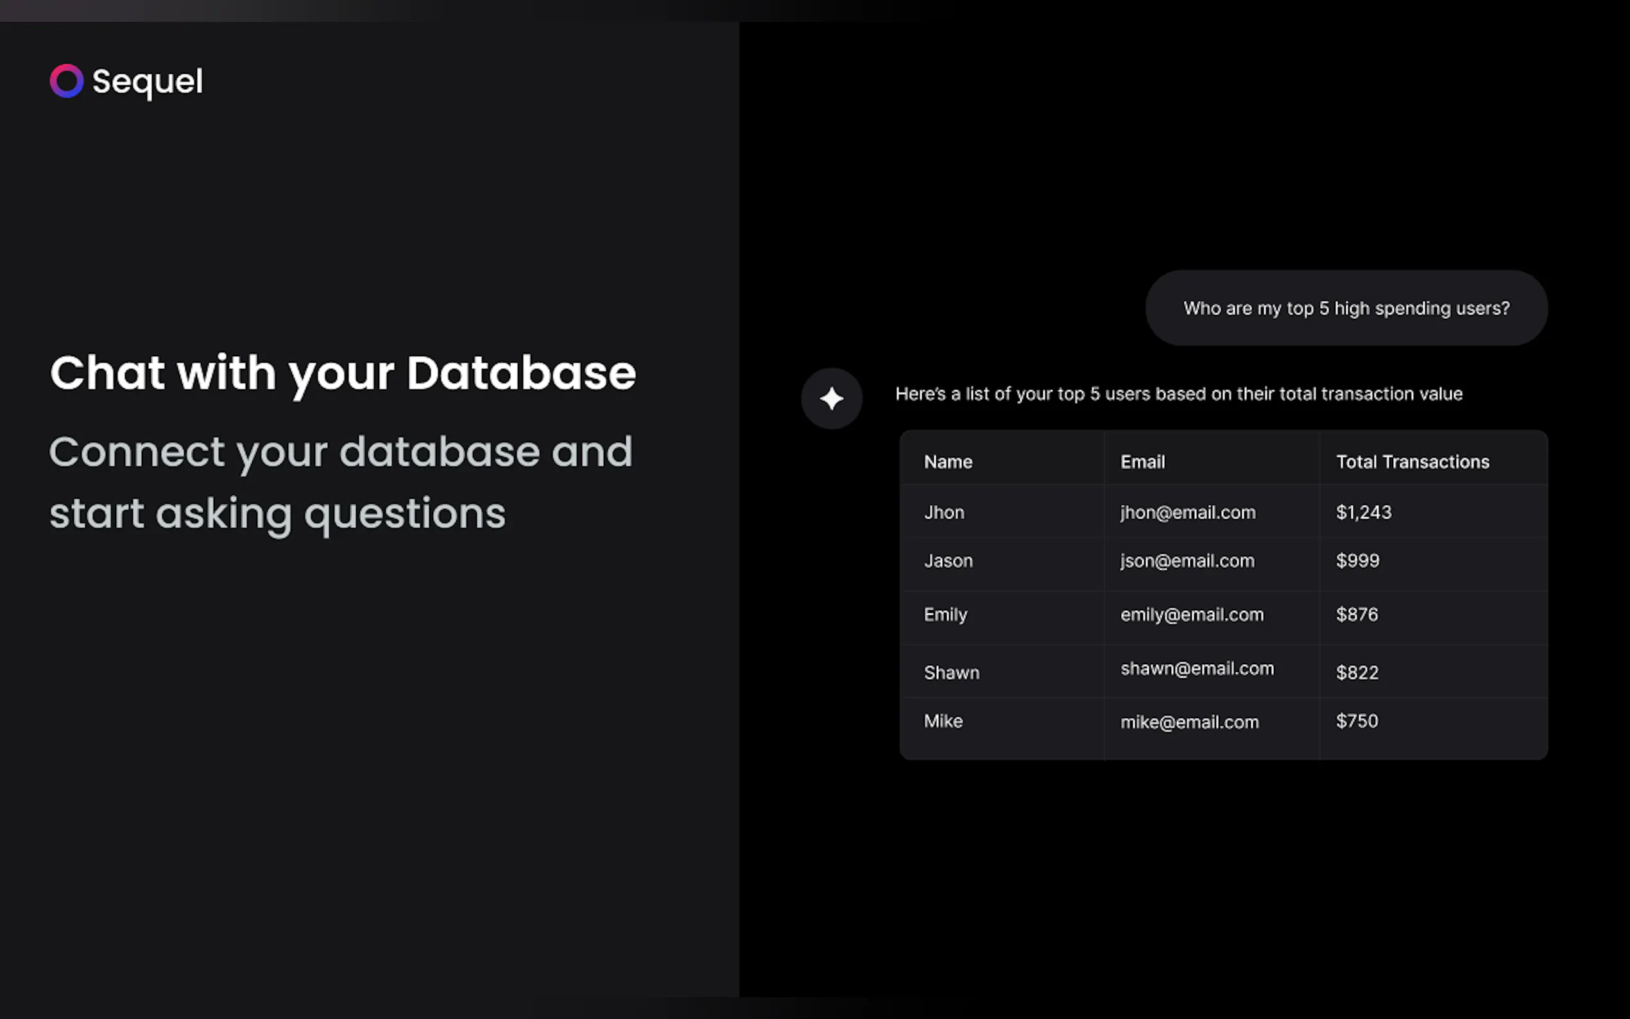Select the Shawn name cell

(x=951, y=672)
